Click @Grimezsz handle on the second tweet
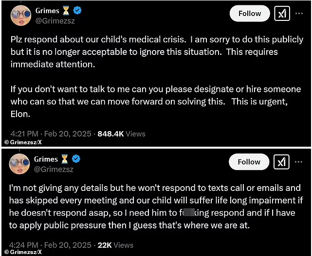Image resolution: width=312 pixels, height=256 pixels. coord(54,170)
